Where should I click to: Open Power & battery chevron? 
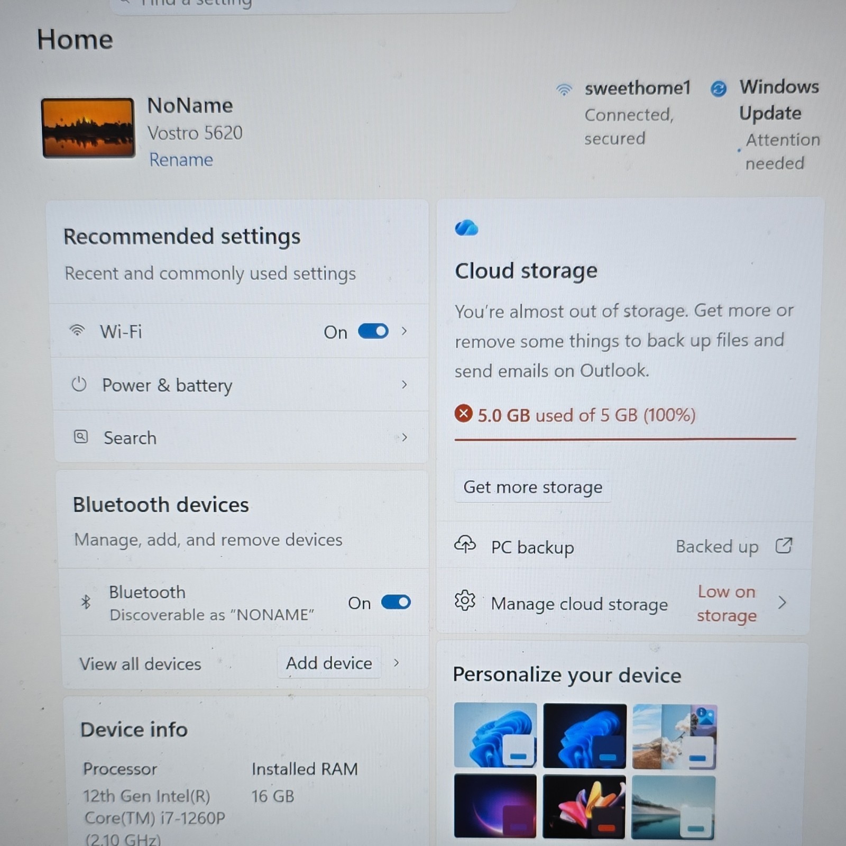tap(404, 384)
